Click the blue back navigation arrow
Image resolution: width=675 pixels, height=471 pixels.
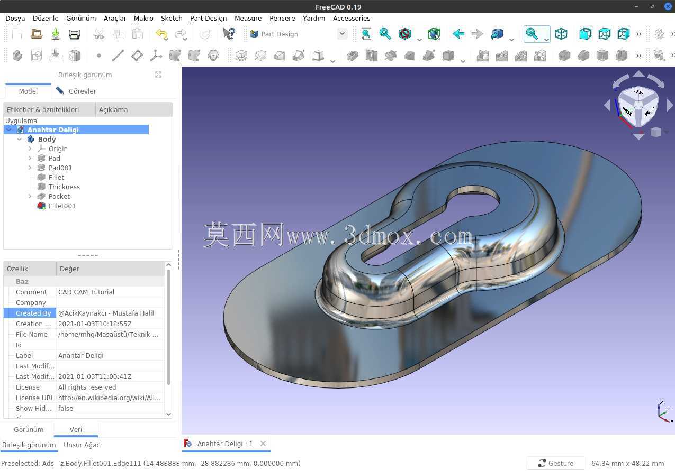458,34
